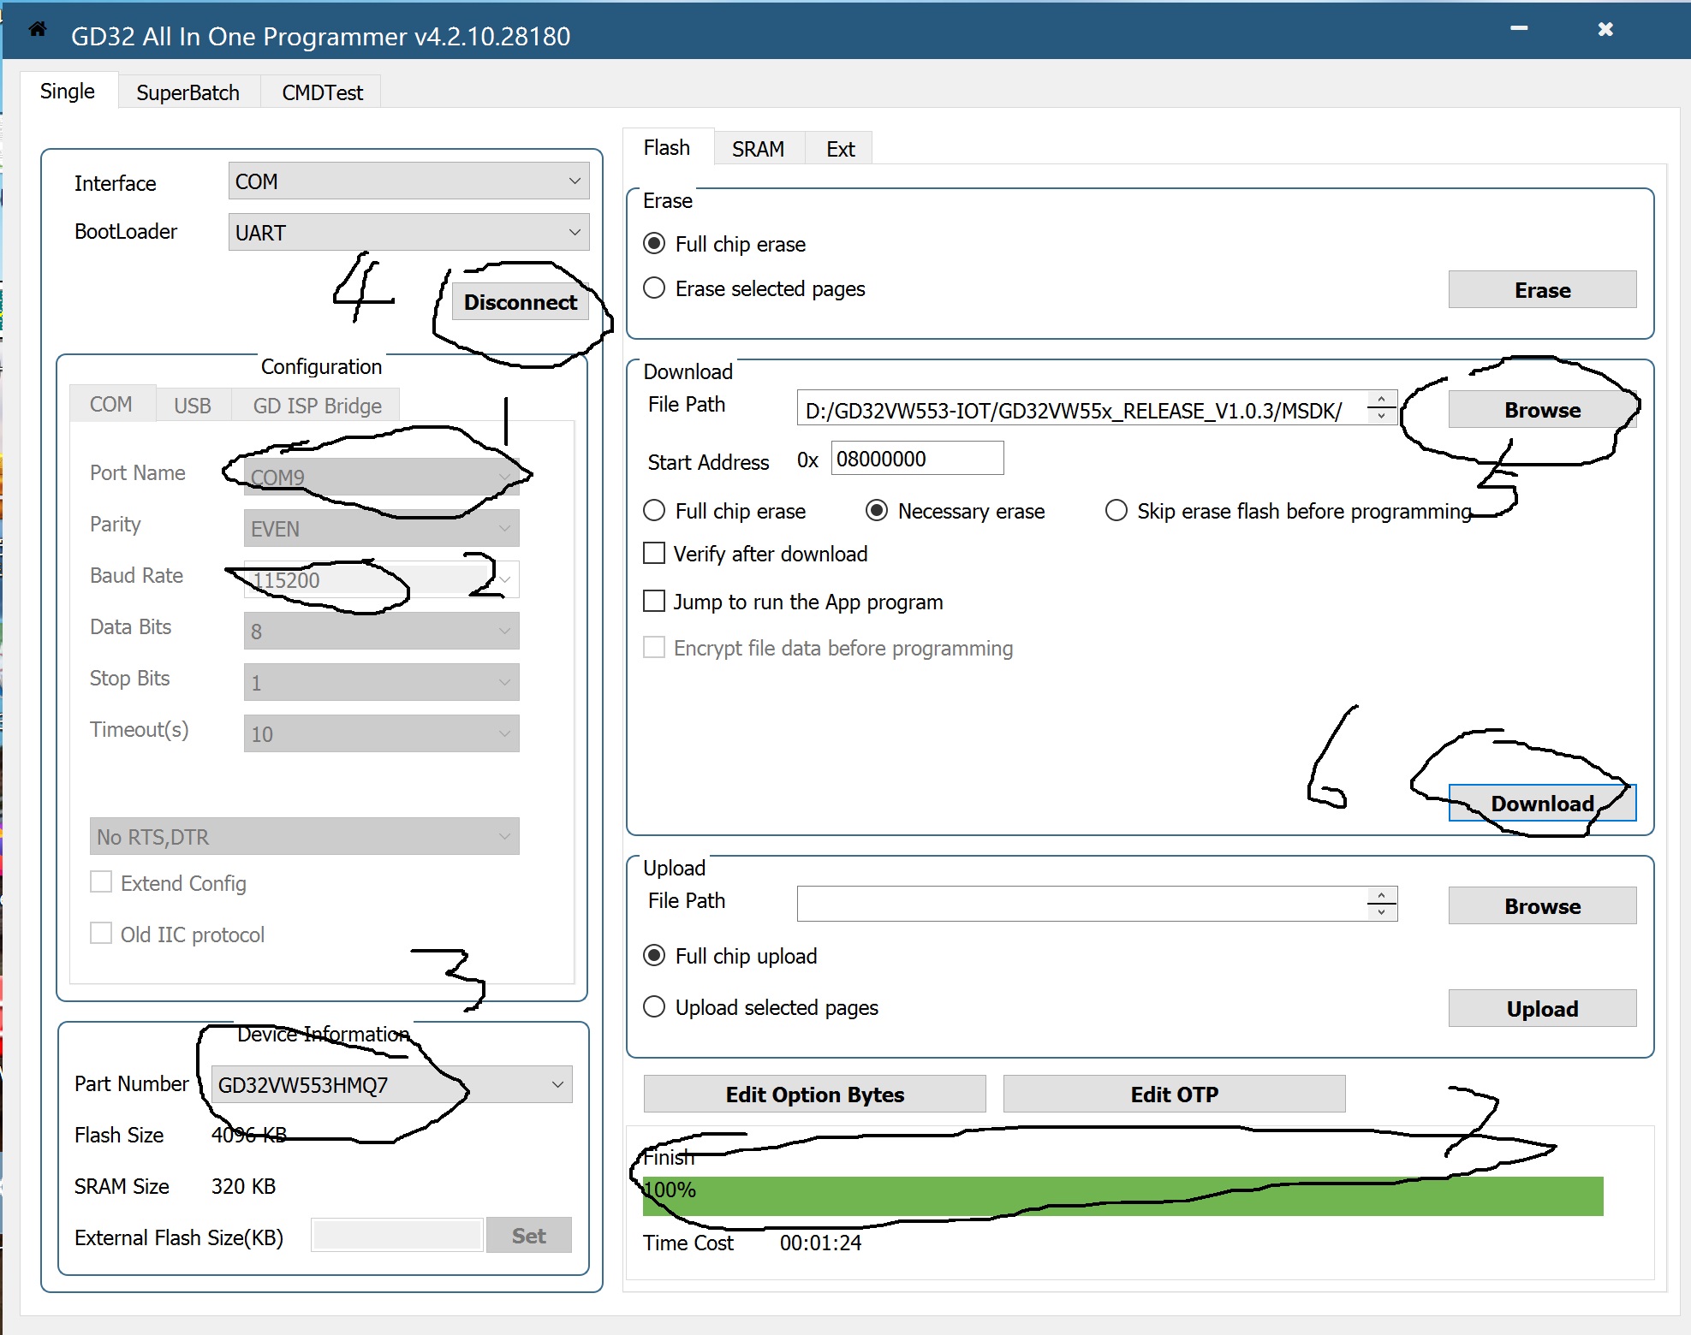The image size is (1691, 1335).
Task: Switch to the SuperBatch tab
Action: point(188,92)
